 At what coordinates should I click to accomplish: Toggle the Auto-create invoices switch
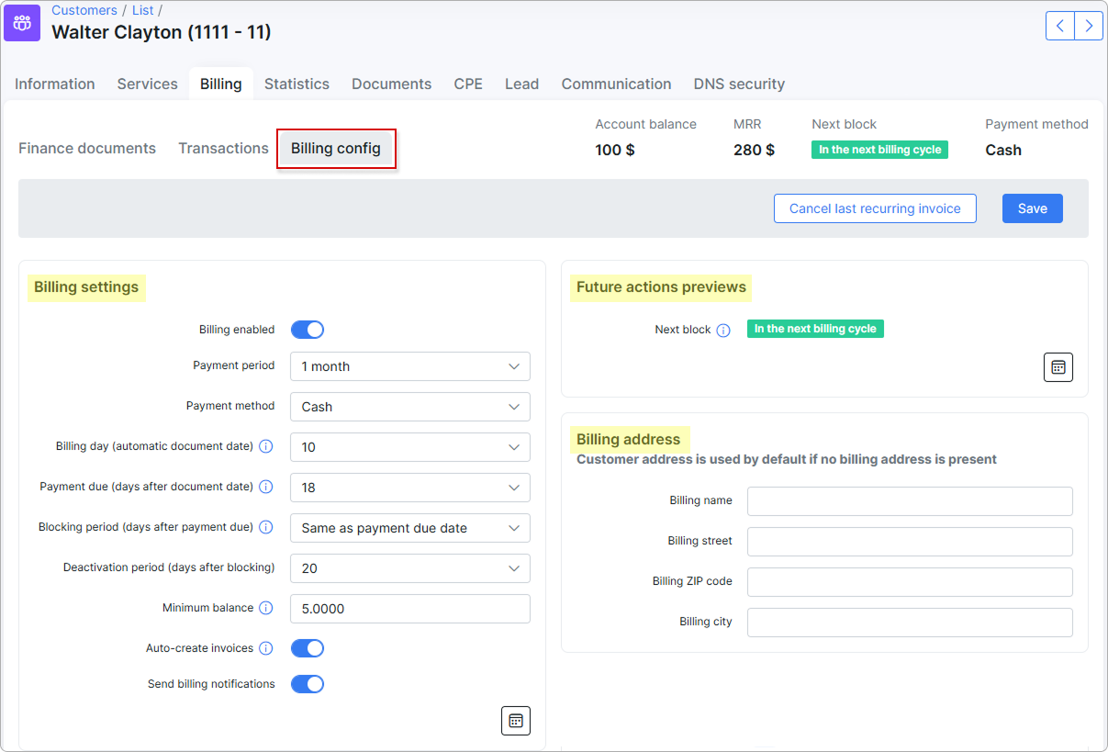308,648
